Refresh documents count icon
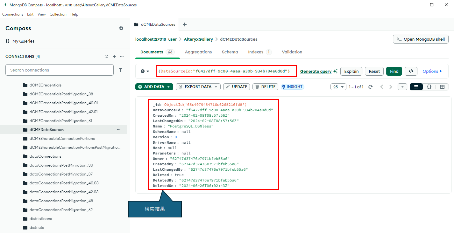Image resolution: width=454 pixels, height=233 pixels. tap(370, 87)
